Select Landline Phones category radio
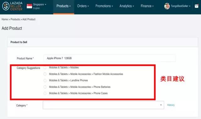The image size is (201, 119). [x=45, y=81]
